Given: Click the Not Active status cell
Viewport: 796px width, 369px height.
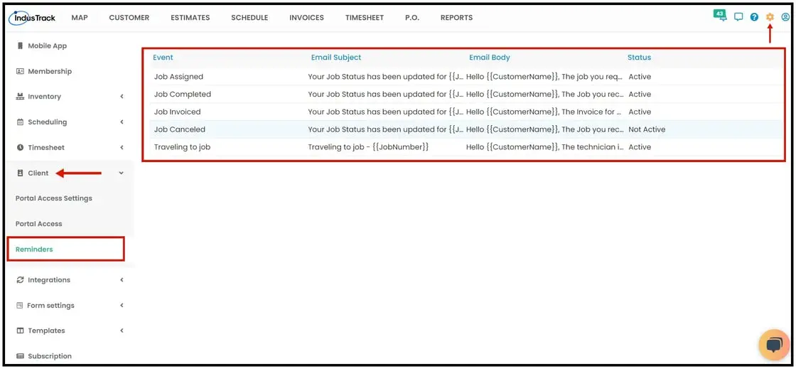Looking at the screenshot, I should 647,129.
